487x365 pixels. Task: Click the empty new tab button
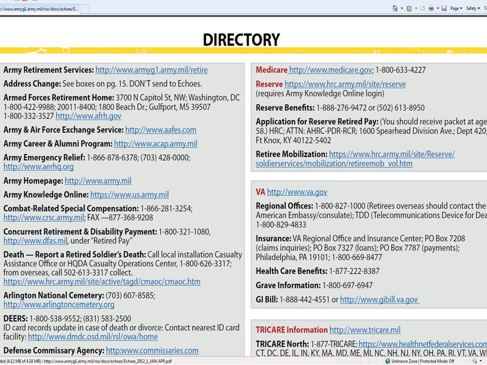pos(85,9)
